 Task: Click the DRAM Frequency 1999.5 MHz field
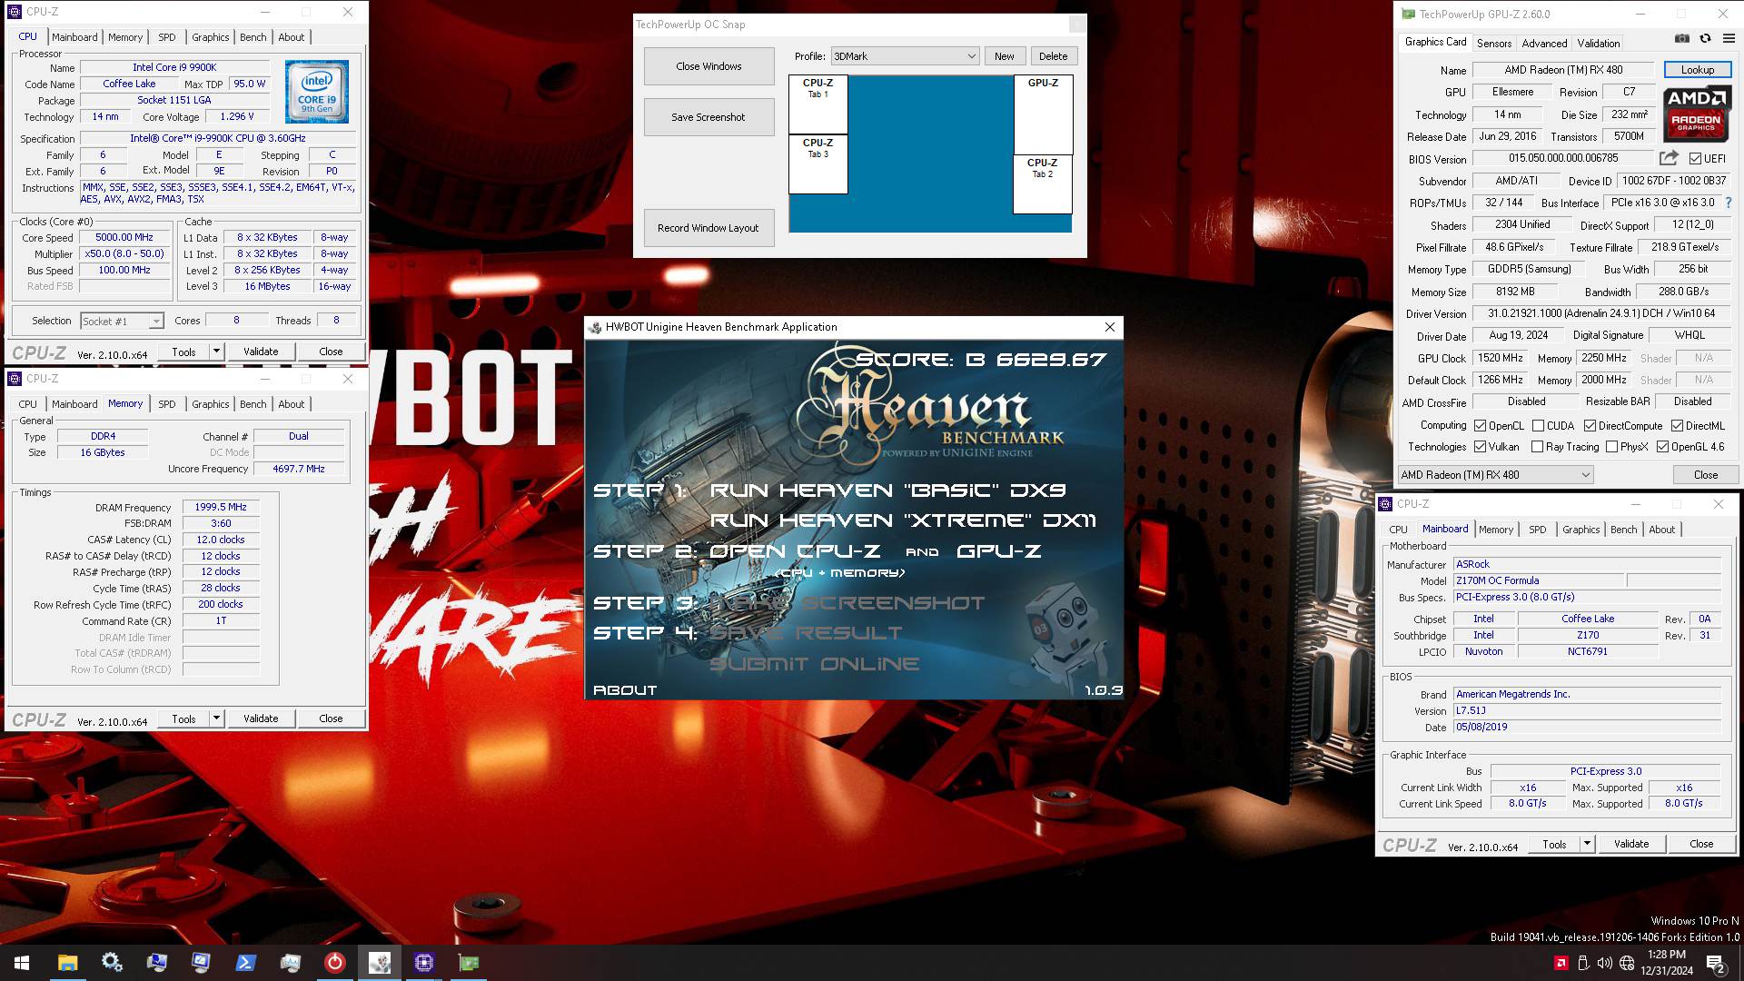coord(221,508)
